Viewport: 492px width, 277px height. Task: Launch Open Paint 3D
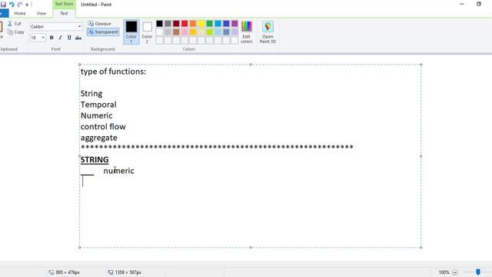click(268, 32)
